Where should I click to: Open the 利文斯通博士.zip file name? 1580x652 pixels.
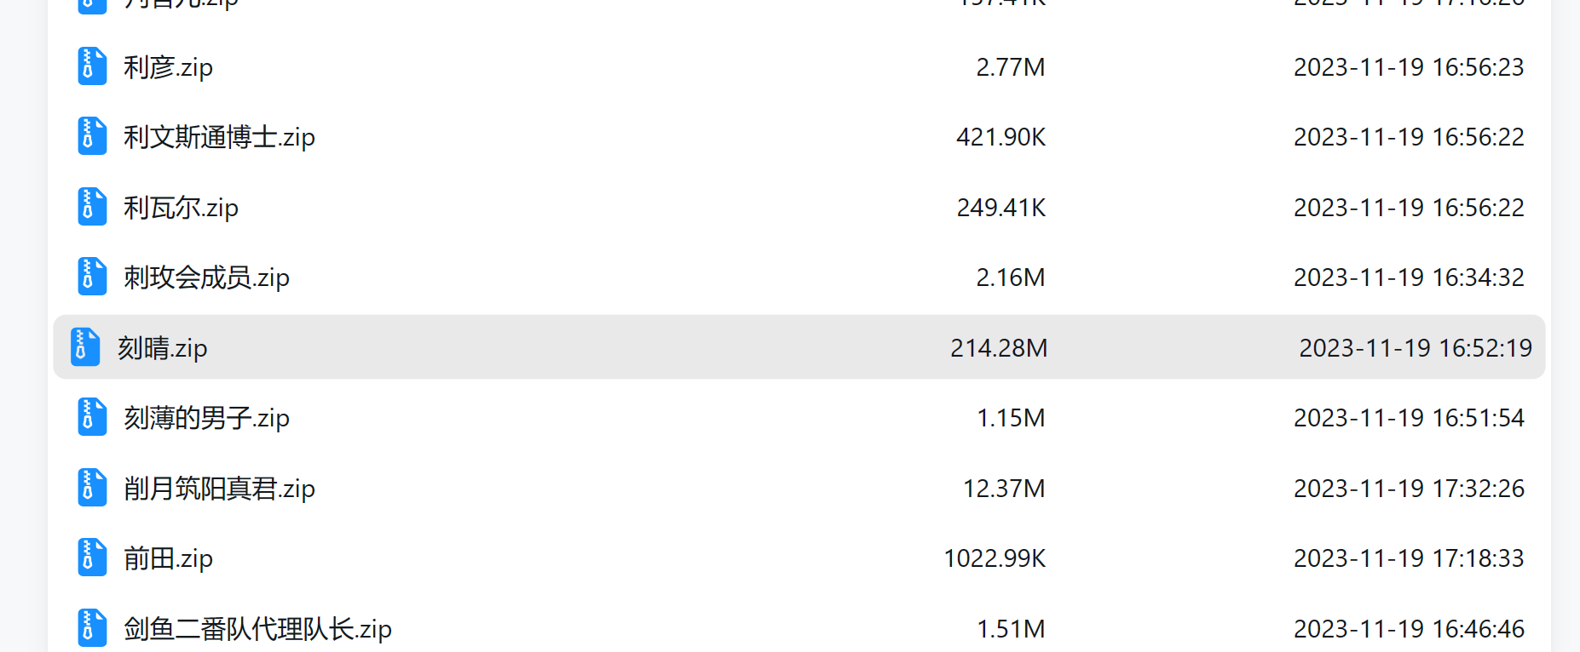(x=219, y=137)
